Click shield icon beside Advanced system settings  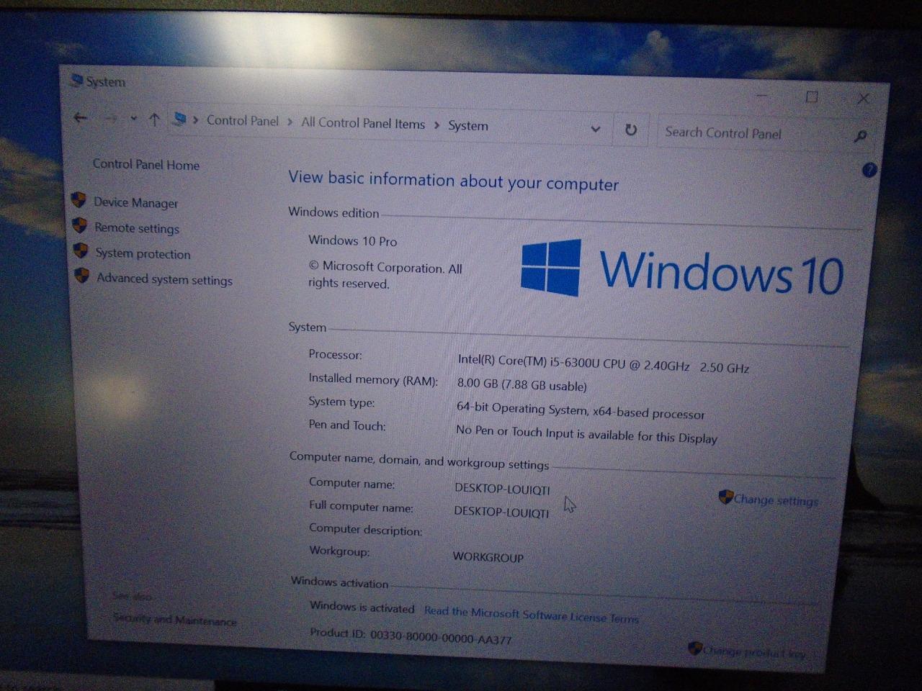click(x=82, y=276)
